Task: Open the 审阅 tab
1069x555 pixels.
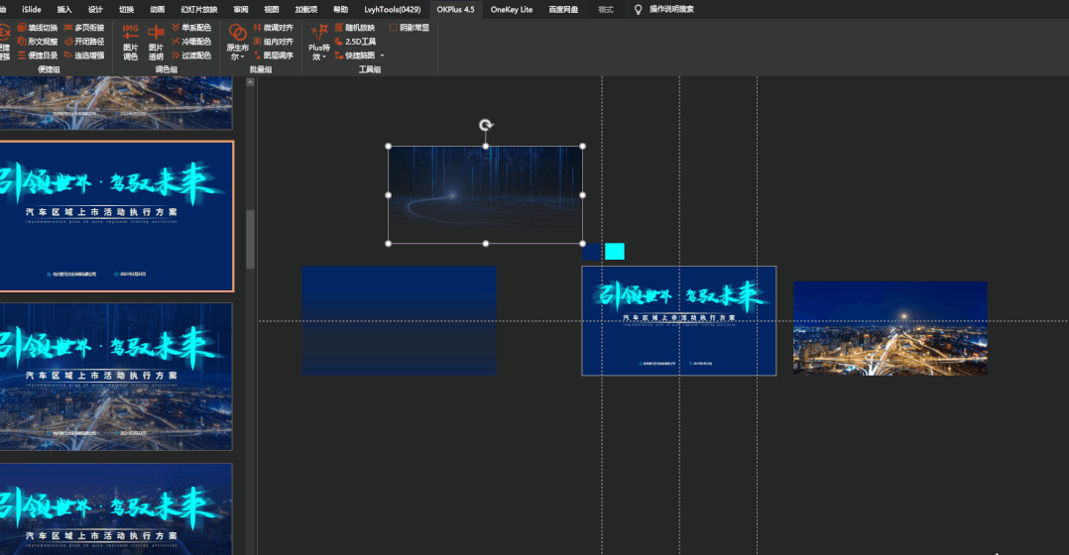Action: [x=241, y=10]
